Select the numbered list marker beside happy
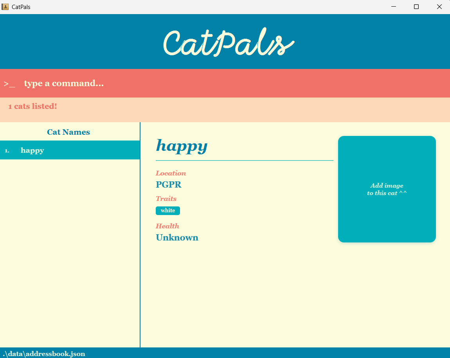Screen dimensions: 450x358 click(7, 150)
